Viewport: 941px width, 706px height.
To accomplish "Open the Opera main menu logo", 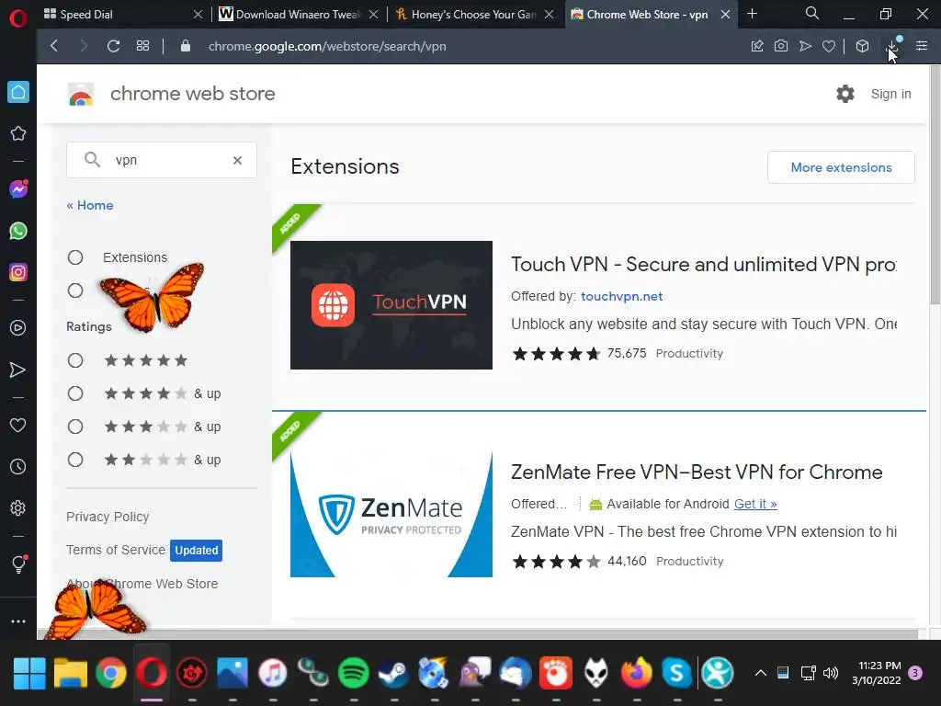I will click(18, 18).
